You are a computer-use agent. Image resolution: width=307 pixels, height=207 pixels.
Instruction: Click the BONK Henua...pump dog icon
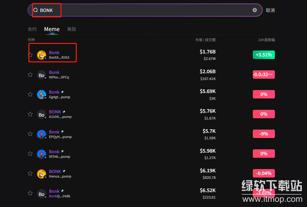[x=42, y=174]
